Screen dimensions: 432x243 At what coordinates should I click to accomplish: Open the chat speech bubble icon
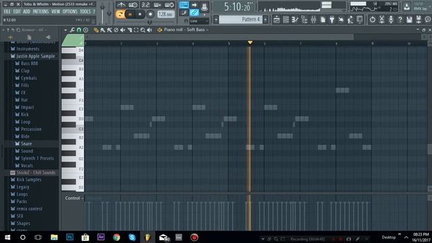click(427, 20)
